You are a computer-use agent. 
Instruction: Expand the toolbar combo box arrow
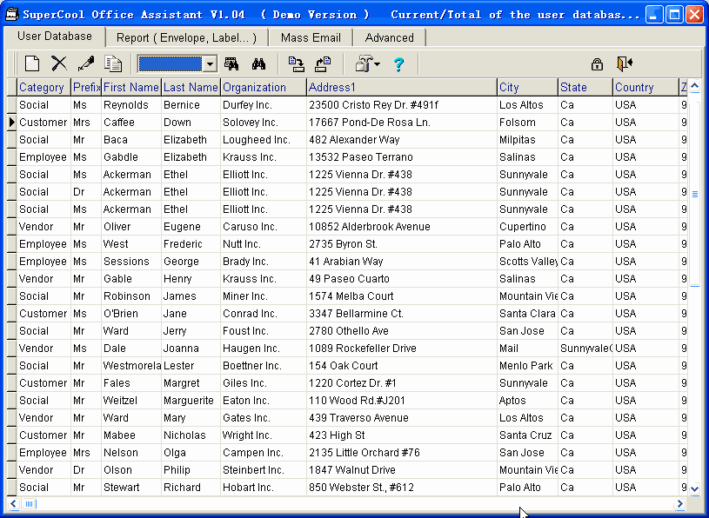click(x=210, y=64)
